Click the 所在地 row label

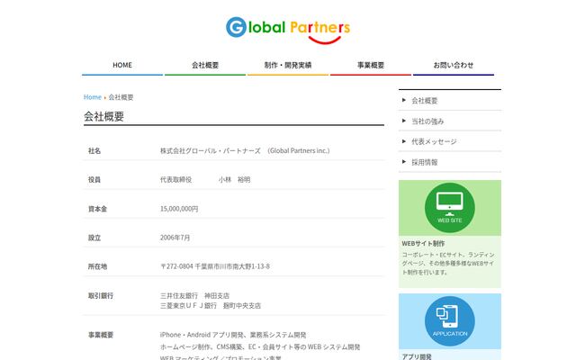pyautogui.click(x=97, y=266)
